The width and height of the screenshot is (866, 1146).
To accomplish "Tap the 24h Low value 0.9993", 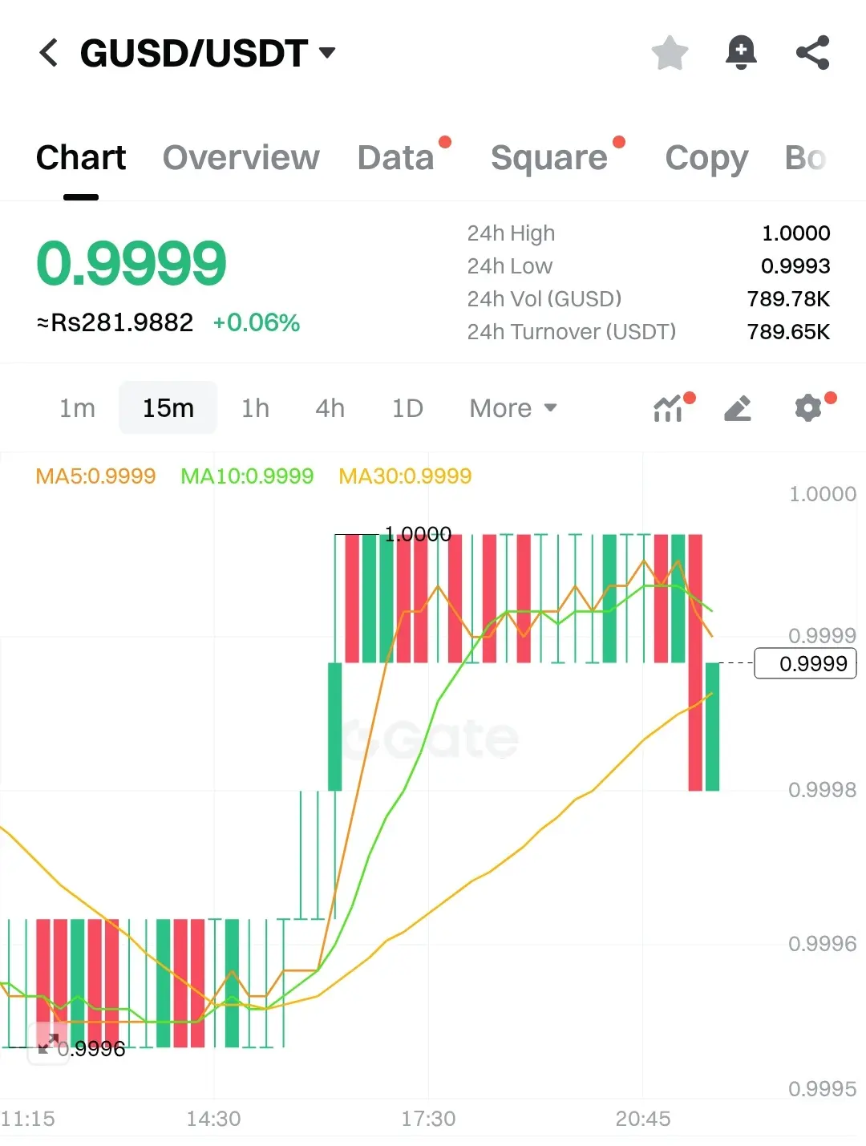I will [795, 266].
